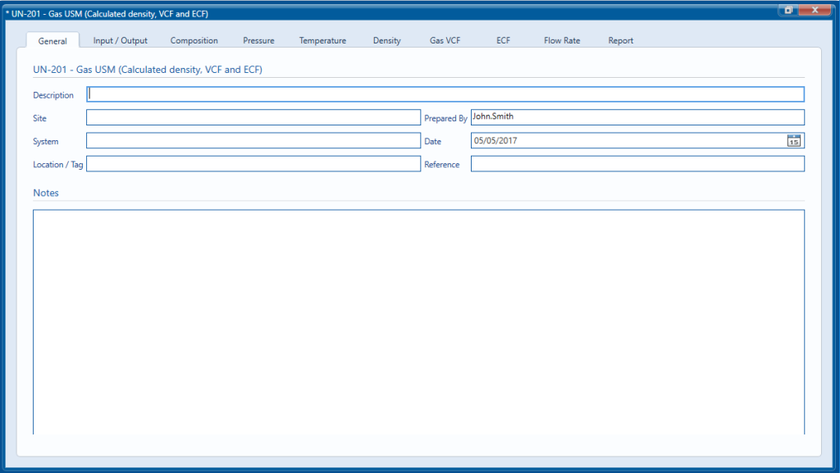Return to the General tab
The width and height of the screenshot is (840, 473).
52,40
